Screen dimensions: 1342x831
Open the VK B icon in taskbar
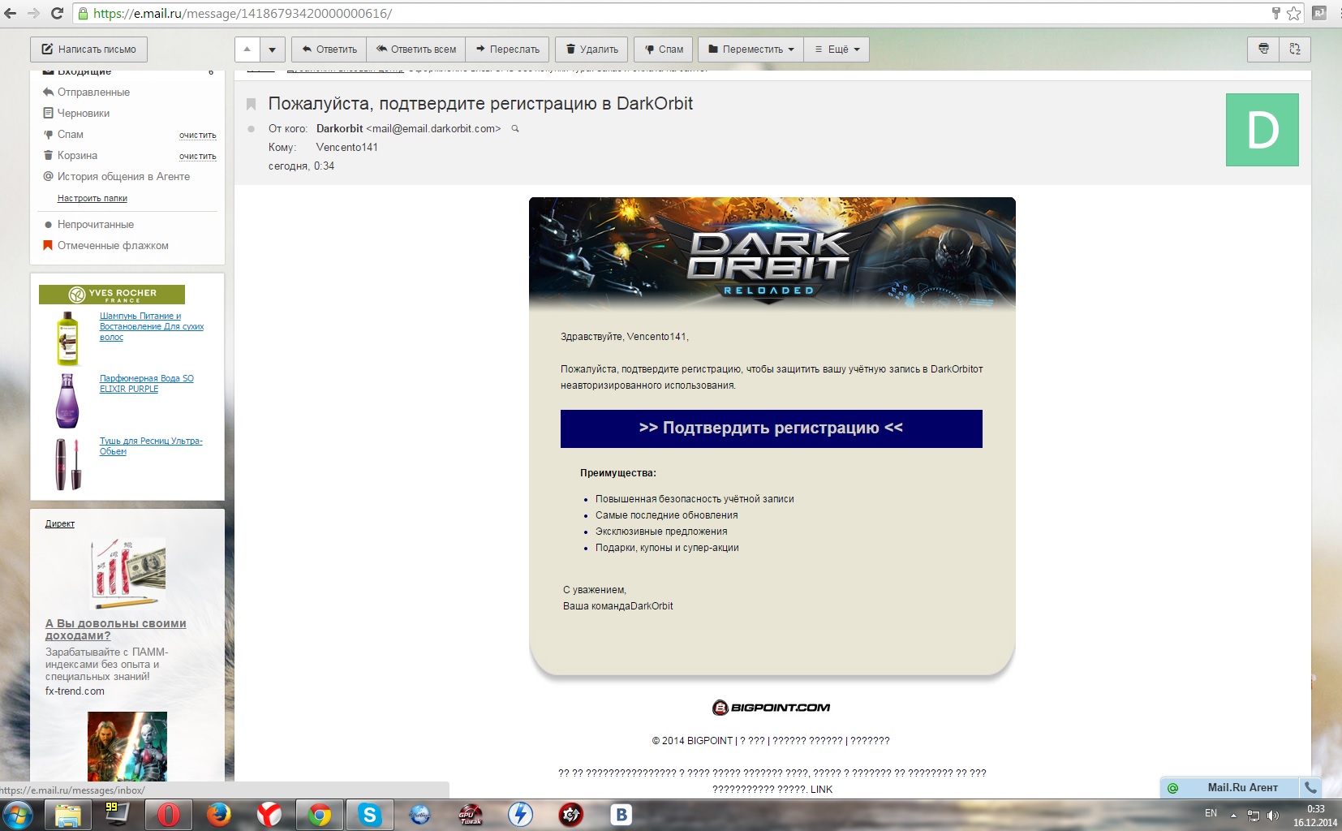coord(622,815)
